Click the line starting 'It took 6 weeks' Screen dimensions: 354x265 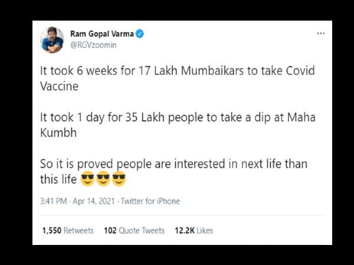pos(178,71)
